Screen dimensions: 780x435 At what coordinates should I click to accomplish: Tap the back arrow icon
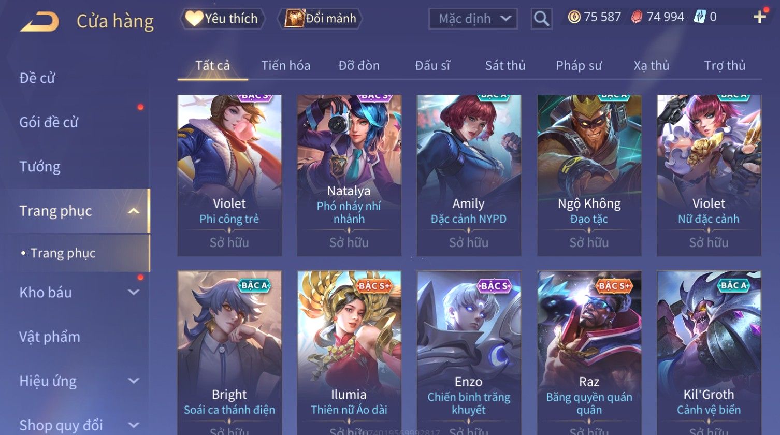39,21
